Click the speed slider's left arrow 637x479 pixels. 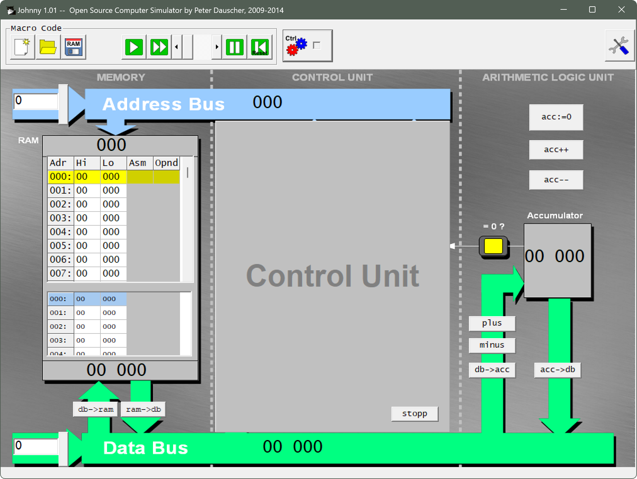point(177,47)
